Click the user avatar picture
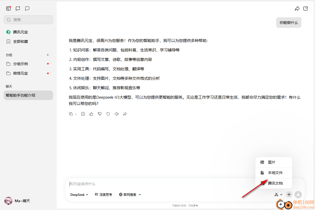 (x=8, y=201)
